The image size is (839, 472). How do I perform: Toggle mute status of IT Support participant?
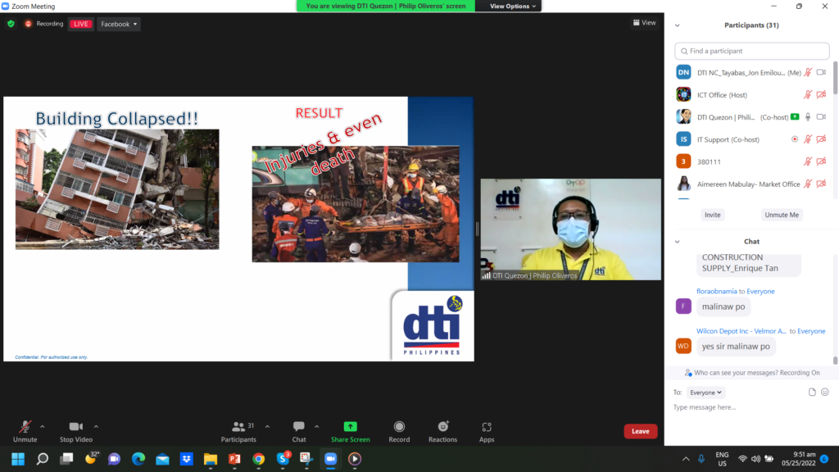tap(807, 138)
